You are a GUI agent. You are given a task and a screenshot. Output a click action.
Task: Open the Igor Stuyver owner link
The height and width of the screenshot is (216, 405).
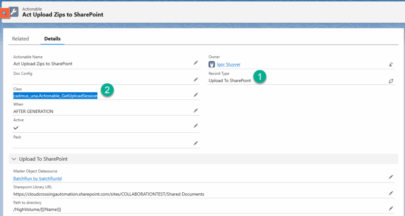click(228, 64)
